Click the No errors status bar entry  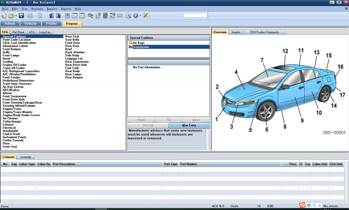click(330, 206)
